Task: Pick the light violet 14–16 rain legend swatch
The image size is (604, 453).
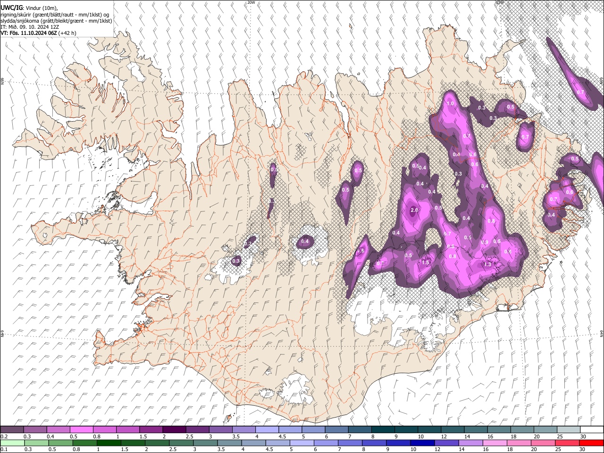Action: pyautogui.click(x=470, y=443)
